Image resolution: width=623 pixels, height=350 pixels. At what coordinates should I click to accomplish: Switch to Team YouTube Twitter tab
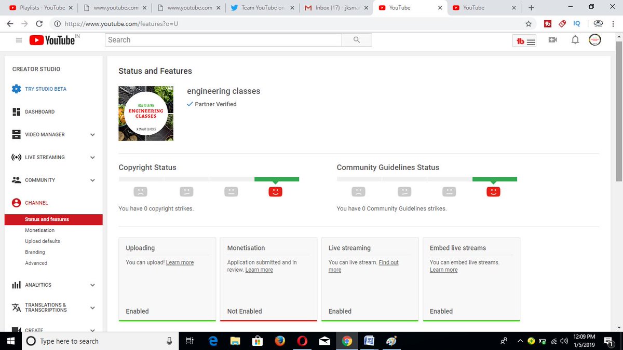point(264,8)
